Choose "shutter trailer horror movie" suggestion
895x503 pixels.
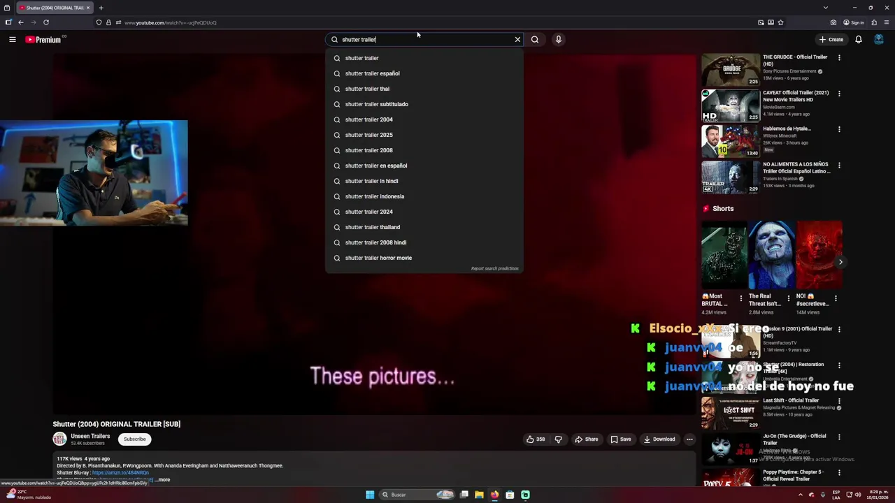(424, 258)
